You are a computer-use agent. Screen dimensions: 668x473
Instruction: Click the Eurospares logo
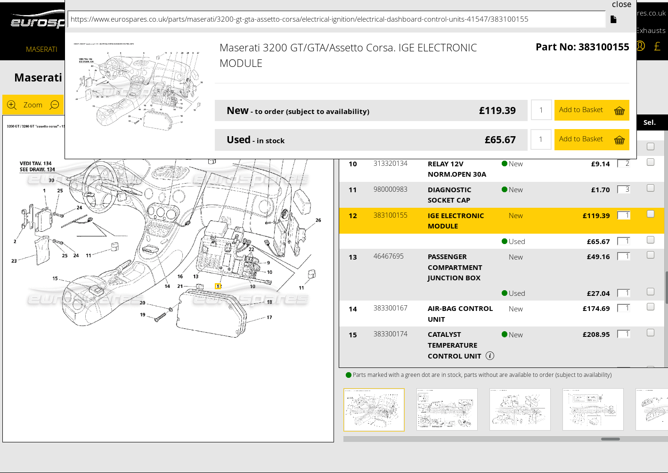[37, 20]
